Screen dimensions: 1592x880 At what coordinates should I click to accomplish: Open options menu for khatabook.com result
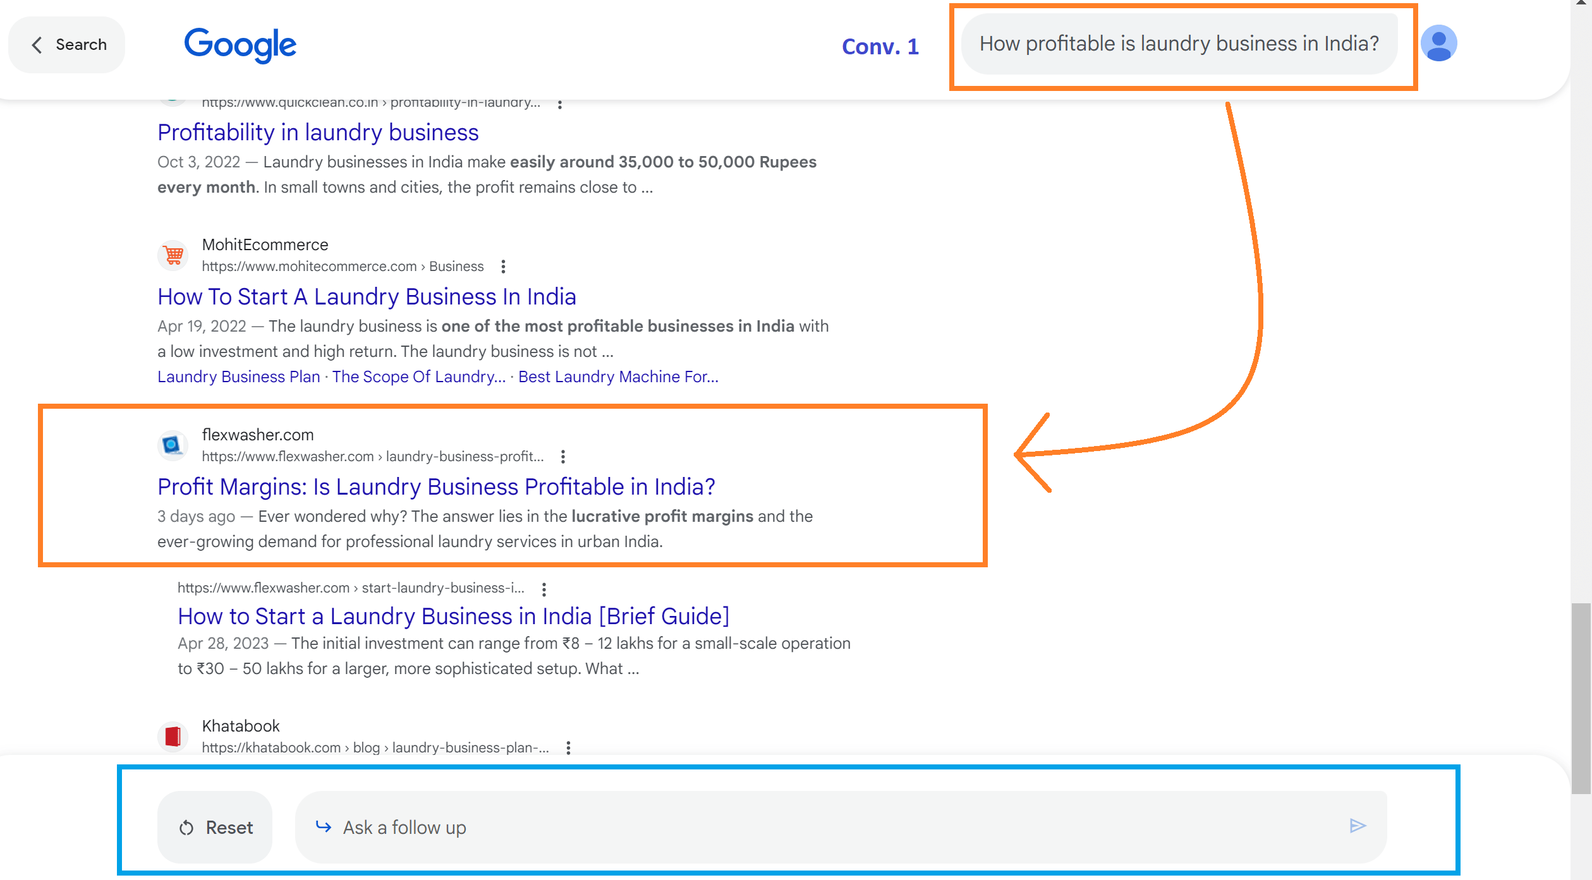(x=569, y=748)
